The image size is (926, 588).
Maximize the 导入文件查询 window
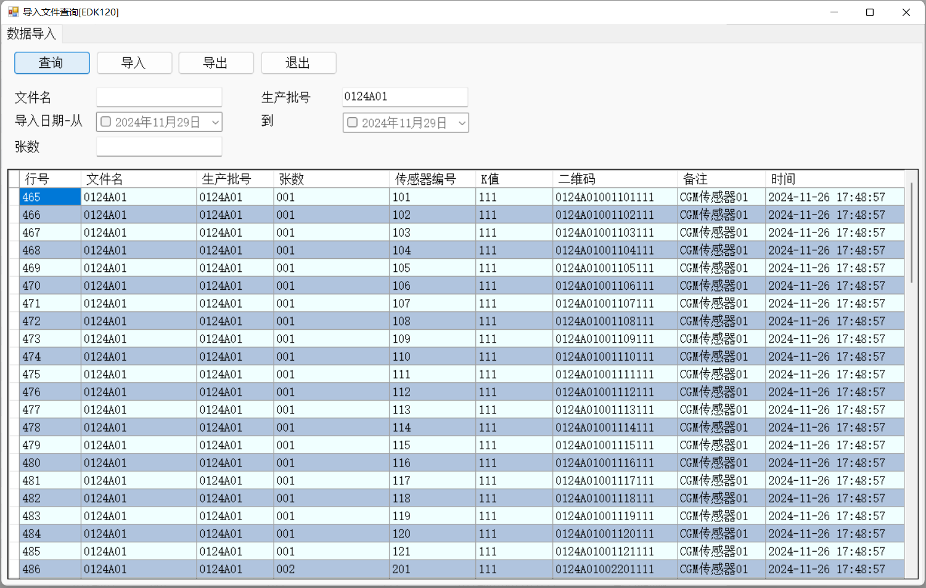870,12
